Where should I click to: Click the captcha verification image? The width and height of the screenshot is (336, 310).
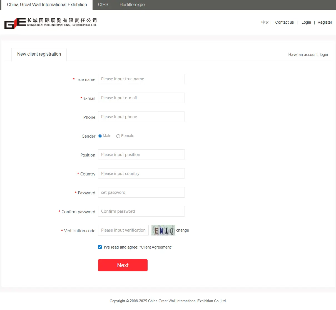[x=163, y=230]
